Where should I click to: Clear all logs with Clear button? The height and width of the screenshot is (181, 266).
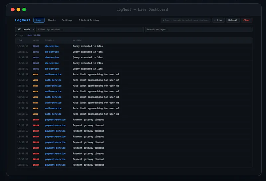[x=246, y=20]
